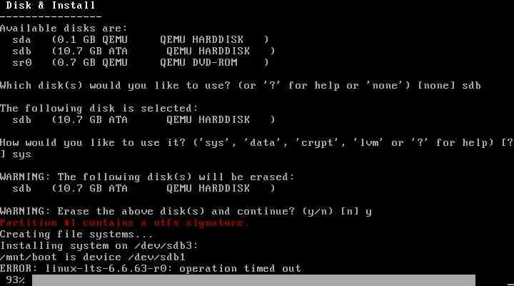
Task: Click the sr0 DVD-ROM disk line
Action: click(x=141, y=62)
